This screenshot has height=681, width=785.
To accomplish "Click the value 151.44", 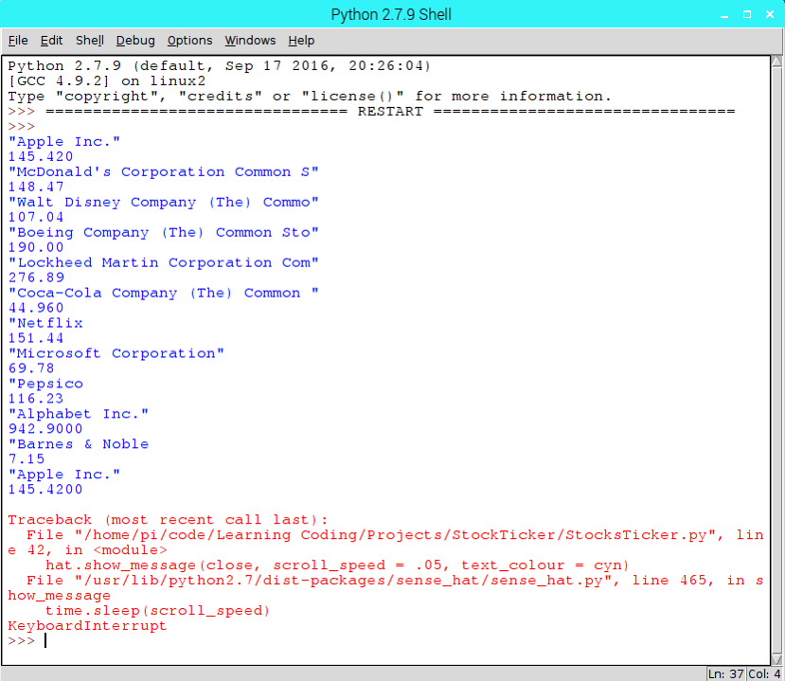I will click(x=36, y=338).
